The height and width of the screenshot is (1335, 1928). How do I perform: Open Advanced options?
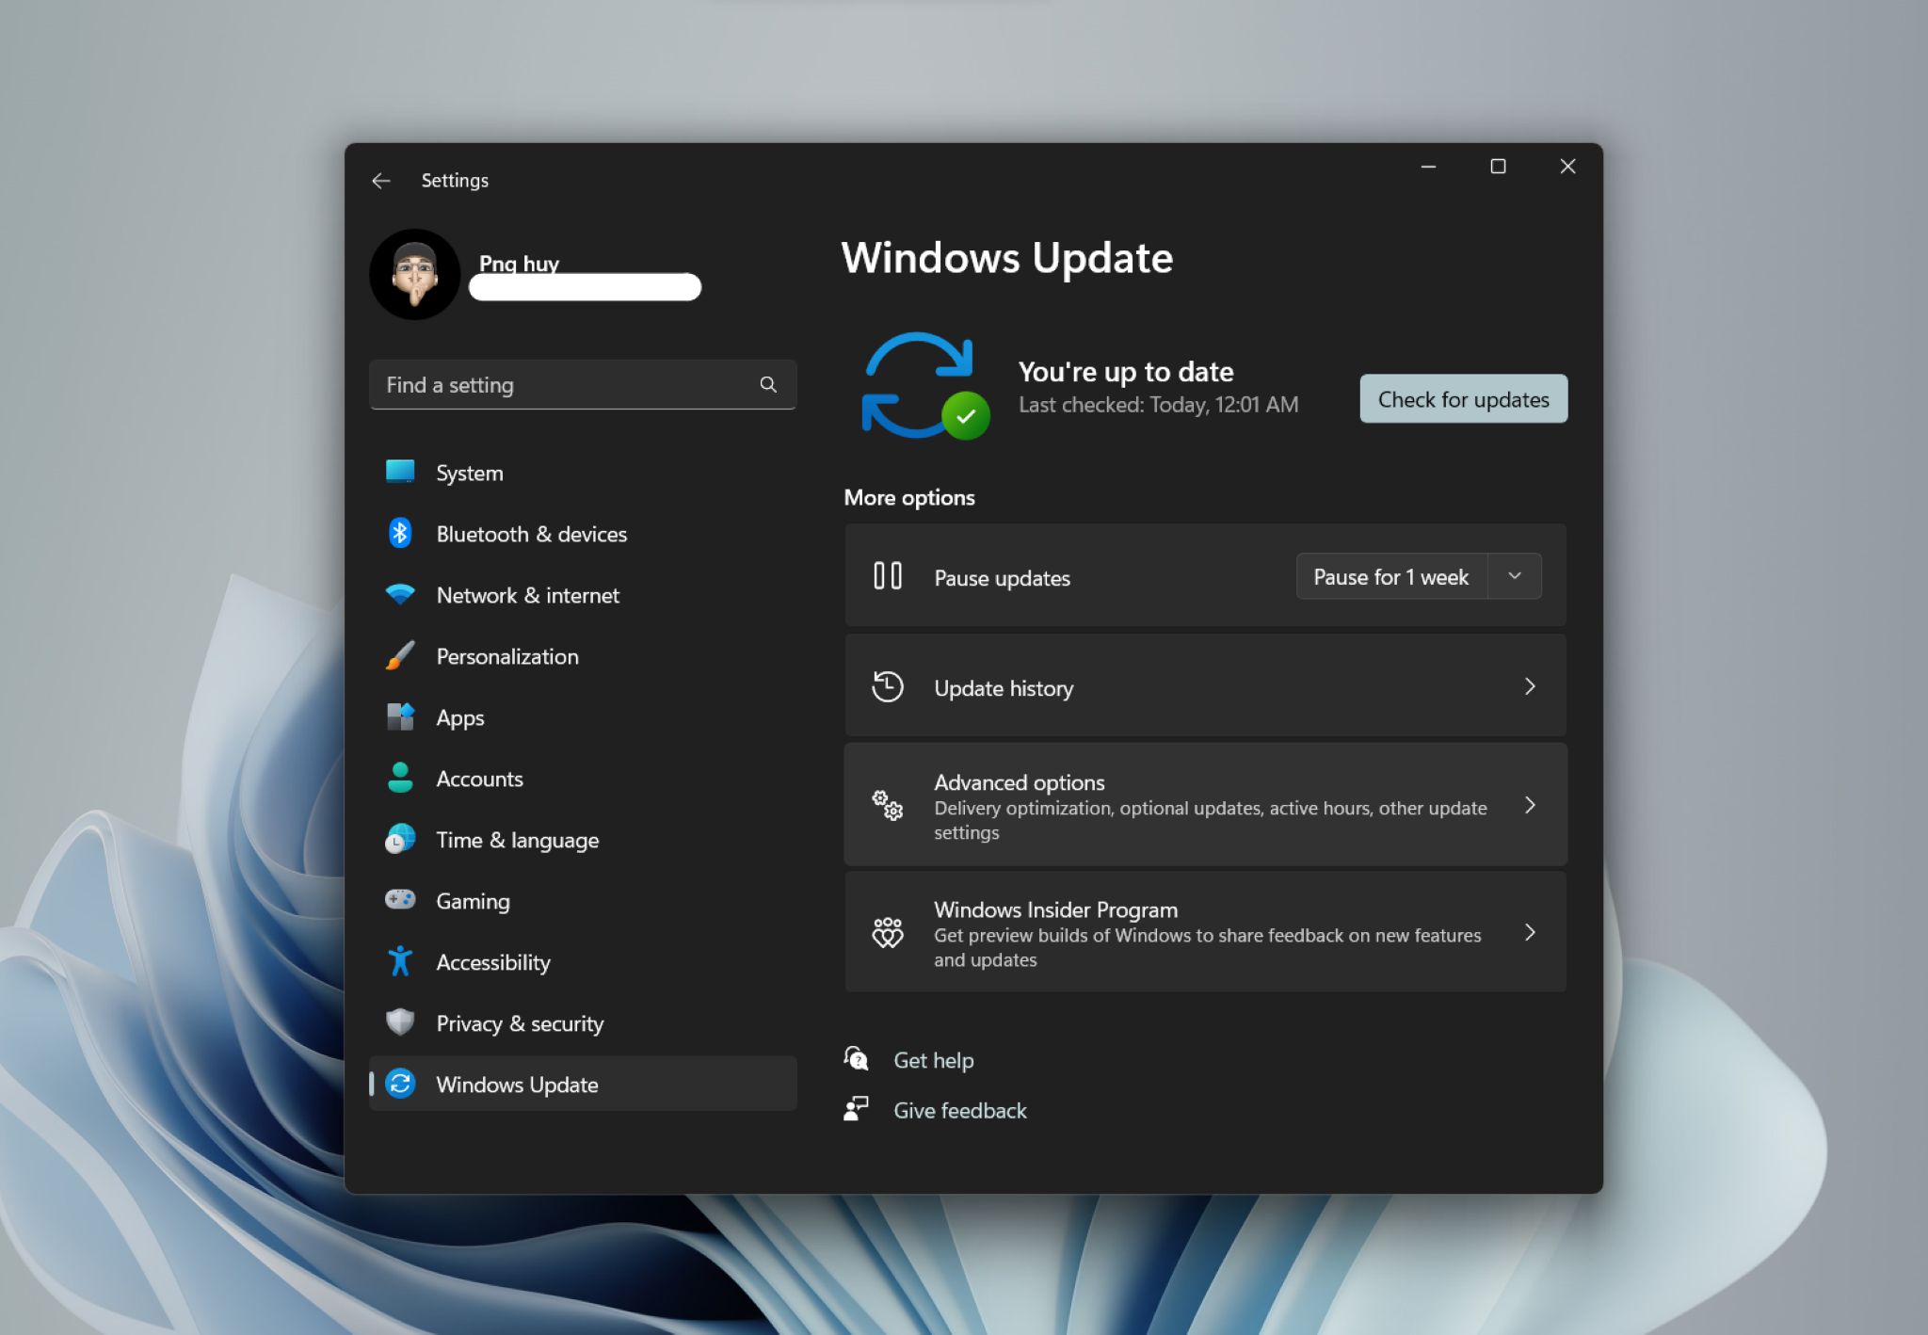(x=1205, y=805)
